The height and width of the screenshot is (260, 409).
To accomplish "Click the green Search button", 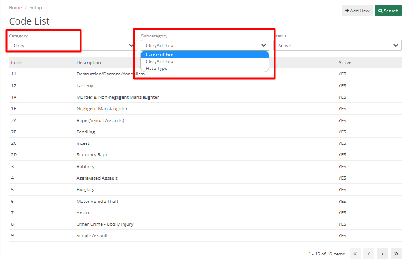I will [388, 11].
